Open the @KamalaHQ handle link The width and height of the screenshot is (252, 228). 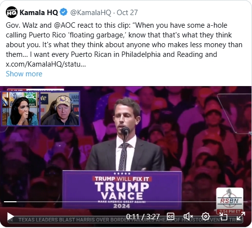(x=91, y=13)
